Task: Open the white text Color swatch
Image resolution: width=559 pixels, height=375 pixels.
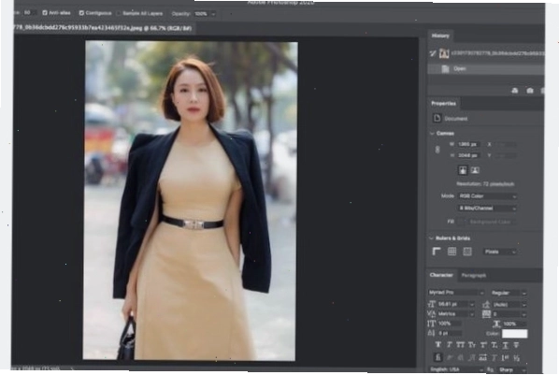Action: (x=514, y=334)
